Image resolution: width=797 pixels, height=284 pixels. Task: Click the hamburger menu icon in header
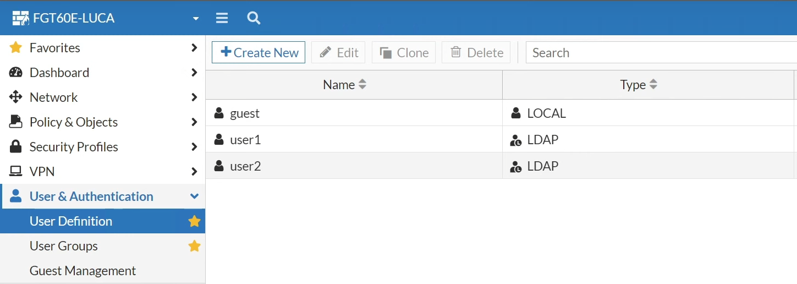(222, 18)
